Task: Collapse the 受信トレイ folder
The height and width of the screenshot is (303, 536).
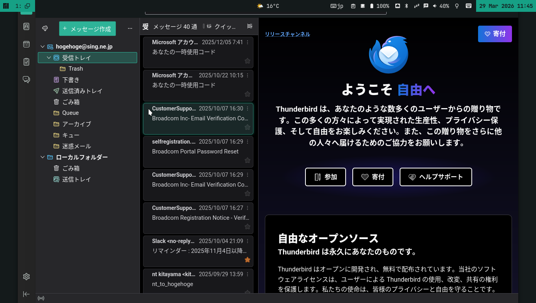Action: coord(49,57)
